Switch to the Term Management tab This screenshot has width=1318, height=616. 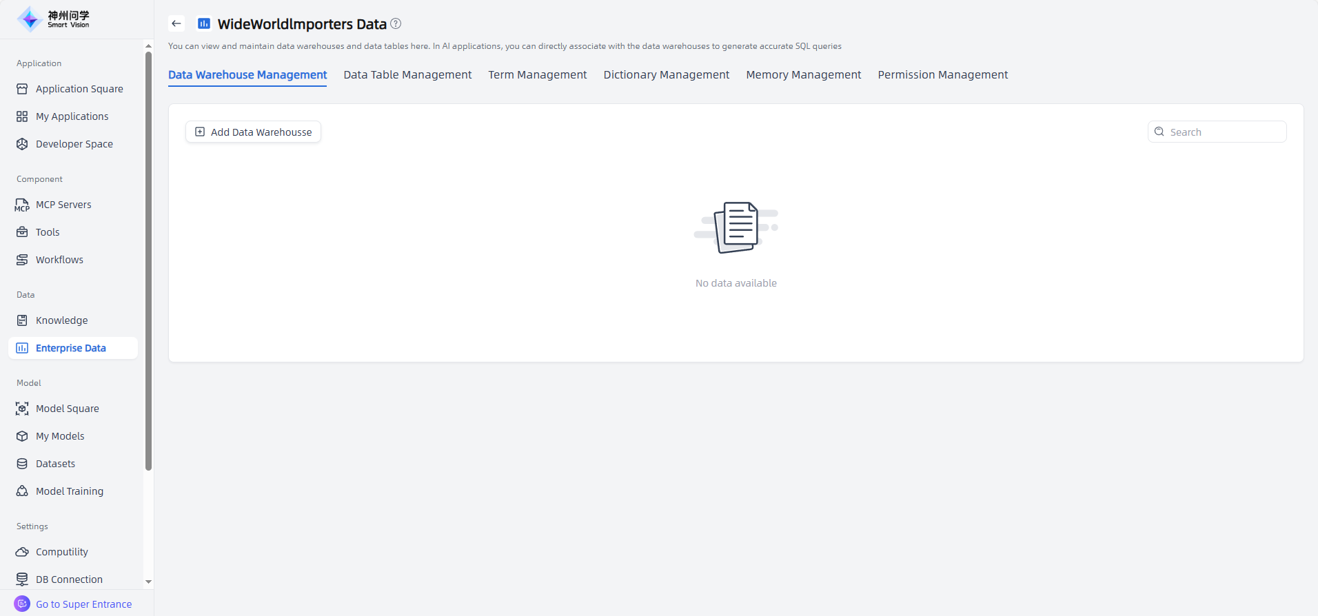(537, 74)
